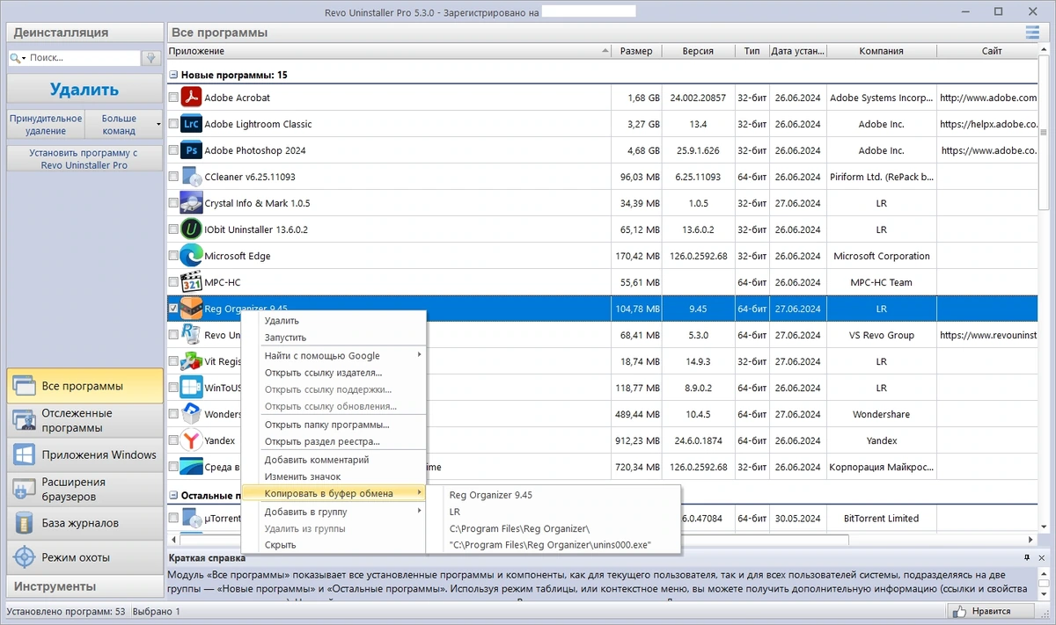Viewport: 1056px width, 625px height.
Task: Tick the Adobe Acrobat checkbox
Action: pyautogui.click(x=173, y=98)
